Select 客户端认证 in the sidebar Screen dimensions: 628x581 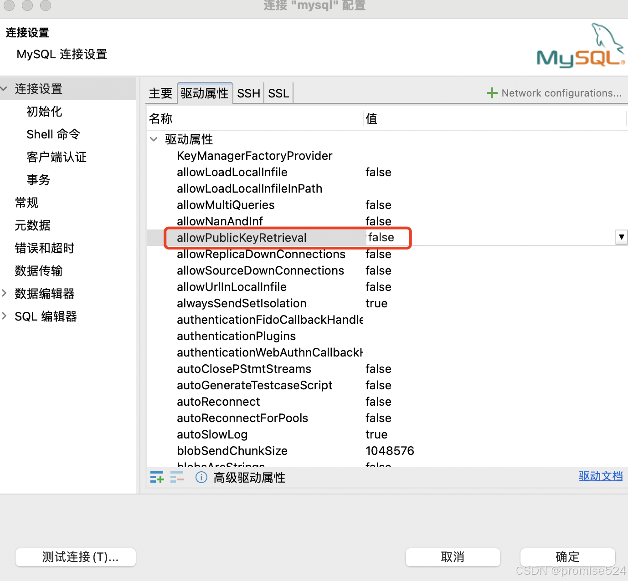(x=57, y=157)
